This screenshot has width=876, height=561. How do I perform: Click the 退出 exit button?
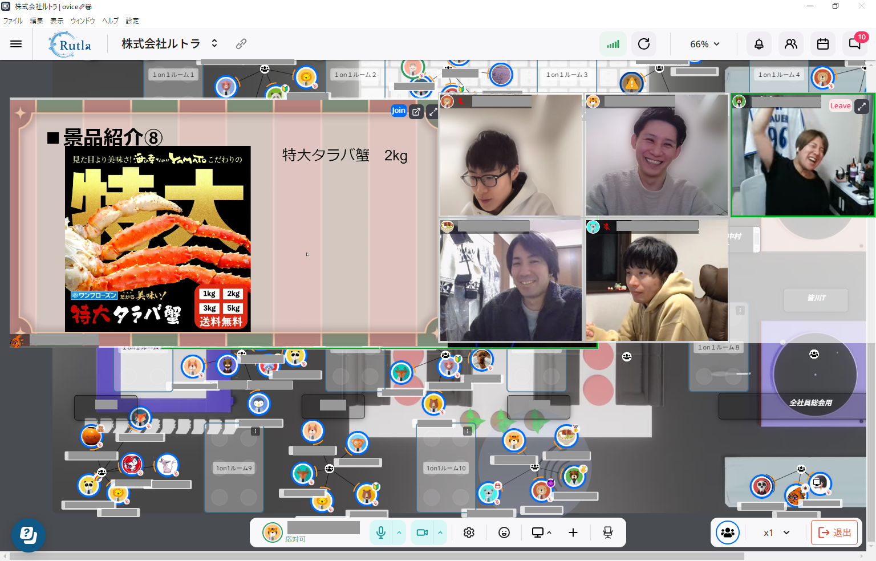tap(834, 532)
